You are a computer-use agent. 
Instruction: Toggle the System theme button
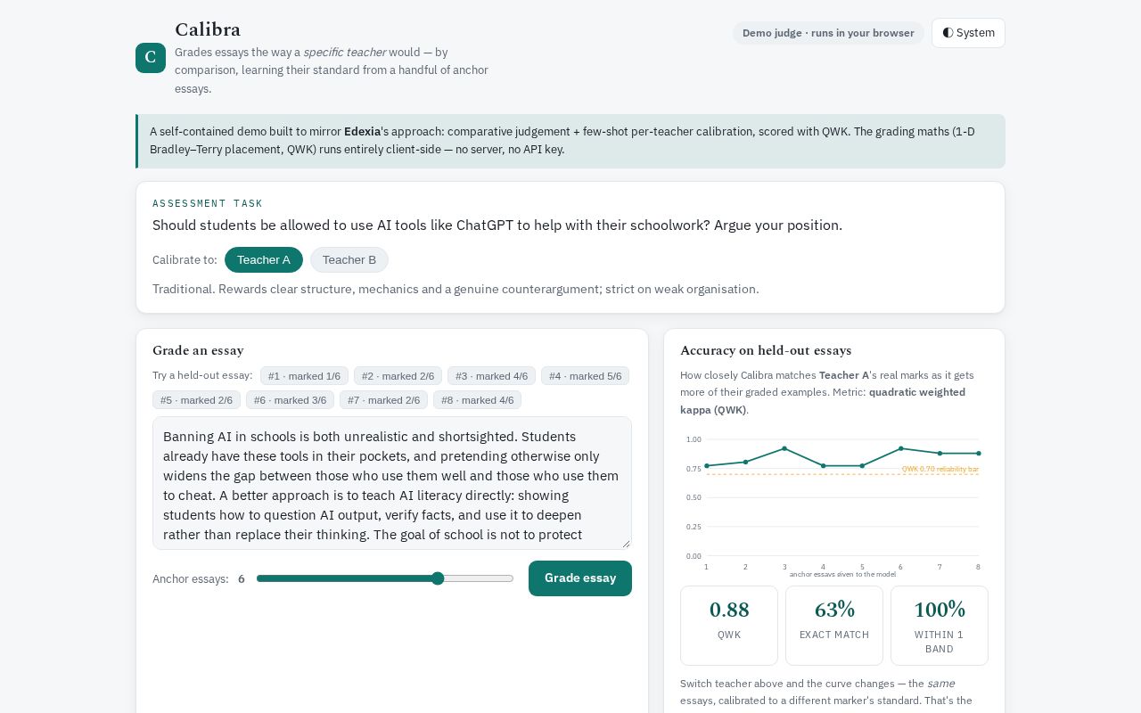point(968,33)
